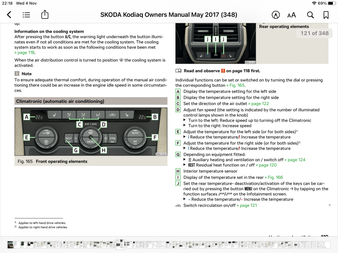The height and width of the screenshot is (253, 338).
Task: Tap the rear operating elements photo
Action: 216,43
